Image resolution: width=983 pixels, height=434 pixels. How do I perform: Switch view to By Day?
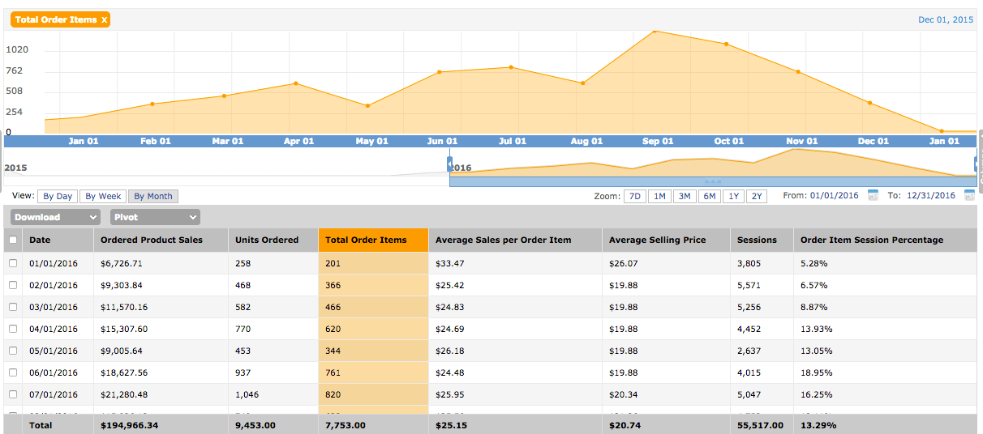[58, 196]
